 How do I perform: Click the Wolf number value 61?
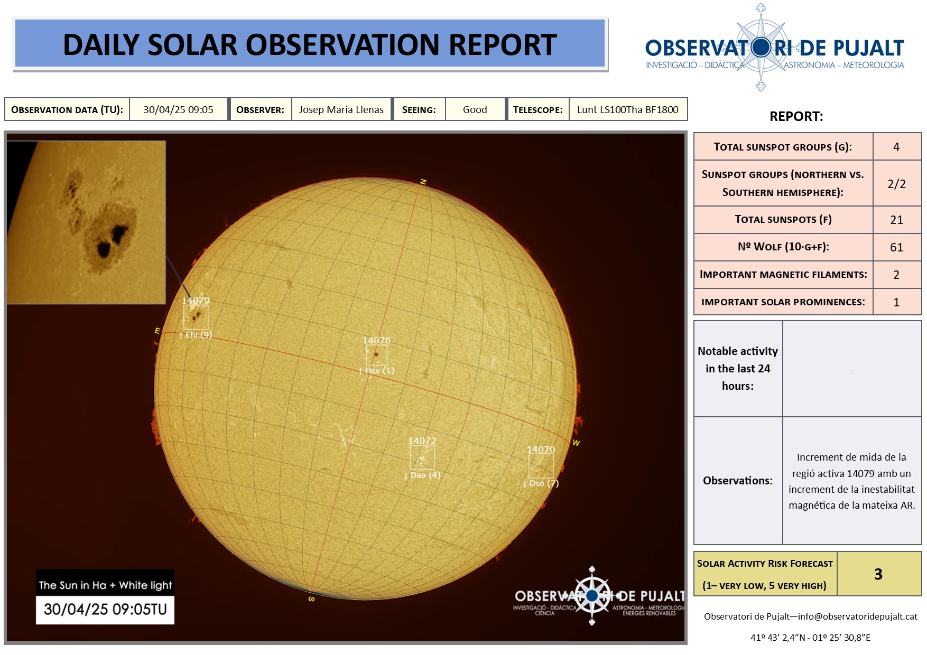point(896,247)
